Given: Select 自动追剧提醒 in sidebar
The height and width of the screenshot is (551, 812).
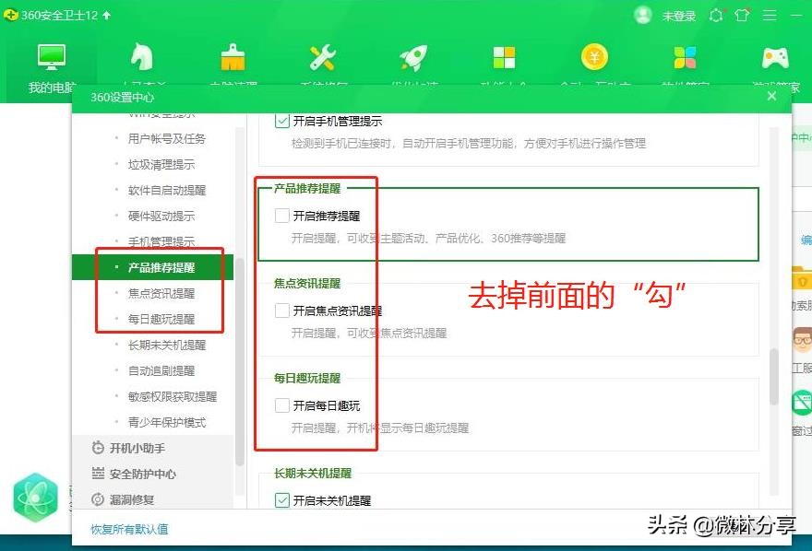Looking at the screenshot, I should 161,370.
